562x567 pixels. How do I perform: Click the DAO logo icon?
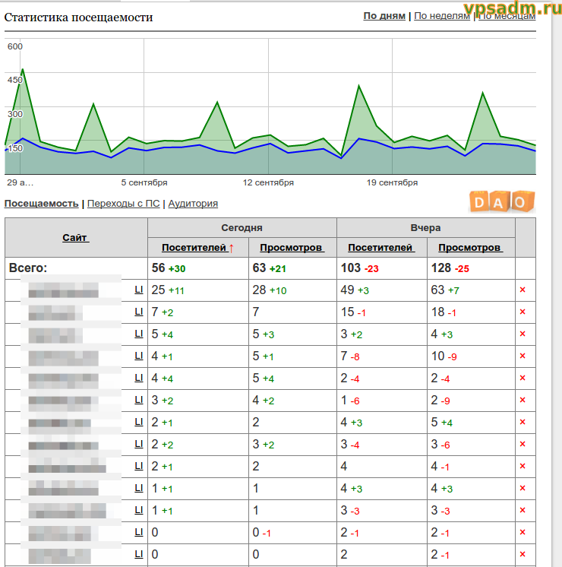[503, 201]
